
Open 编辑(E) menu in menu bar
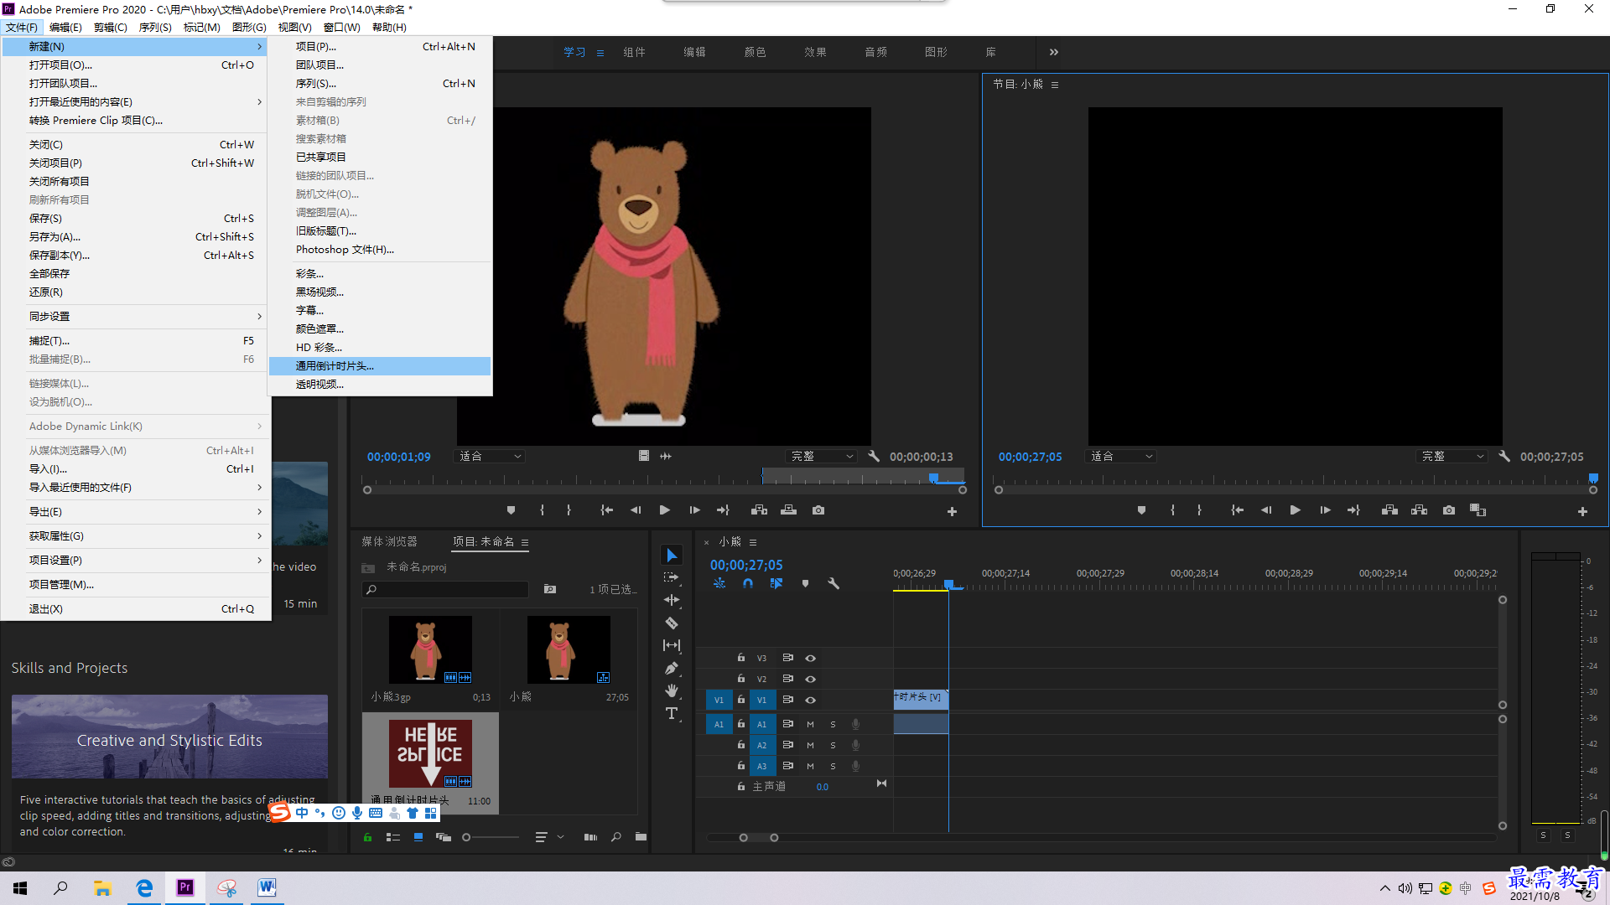click(x=65, y=27)
